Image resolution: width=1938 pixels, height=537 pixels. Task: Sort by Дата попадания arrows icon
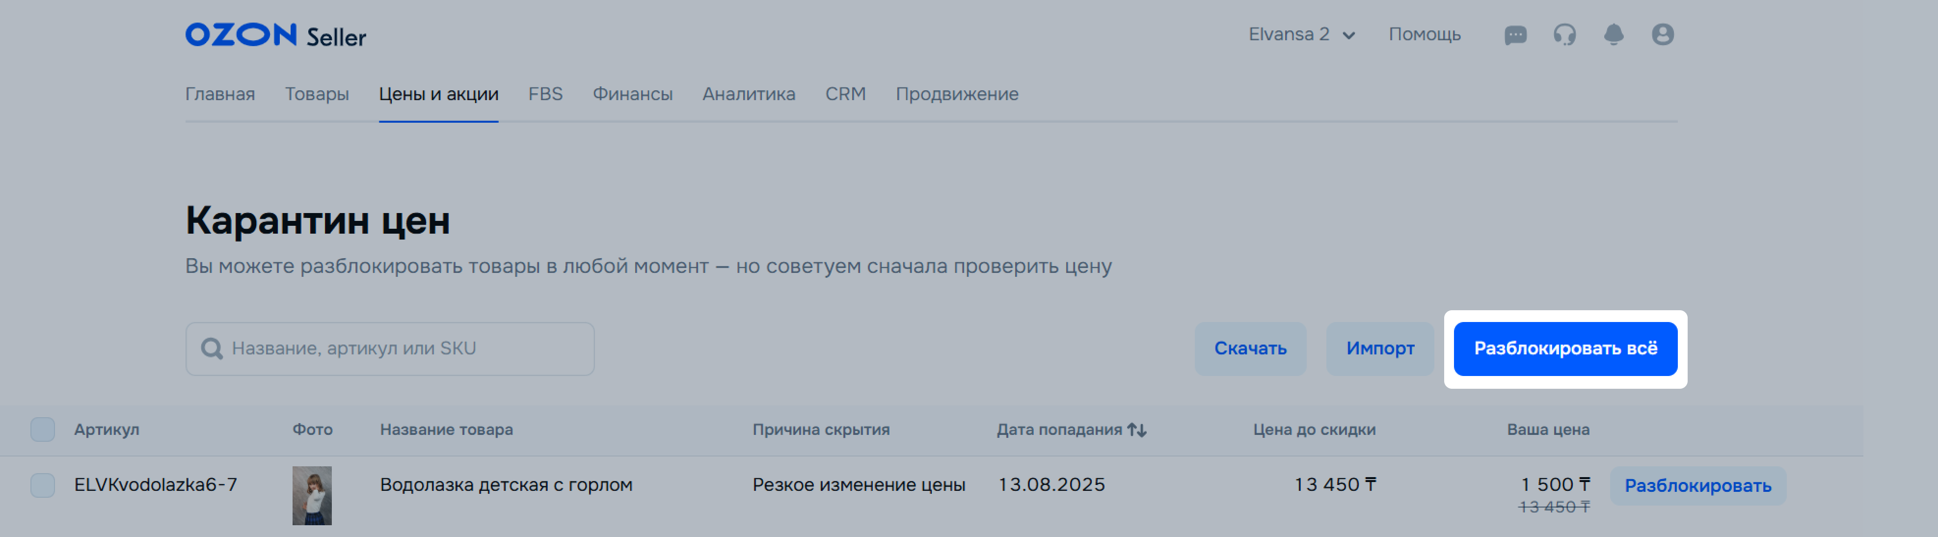coord(1137,430)
